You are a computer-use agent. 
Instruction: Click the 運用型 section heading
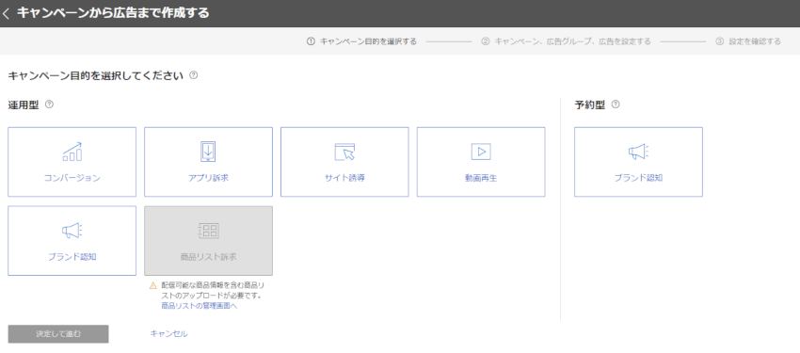(24, 105)
